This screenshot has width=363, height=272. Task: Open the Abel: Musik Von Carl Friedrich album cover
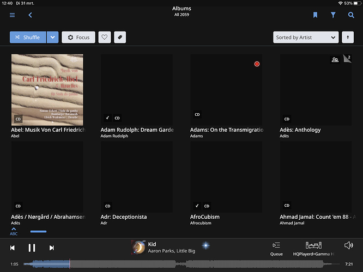47,90
